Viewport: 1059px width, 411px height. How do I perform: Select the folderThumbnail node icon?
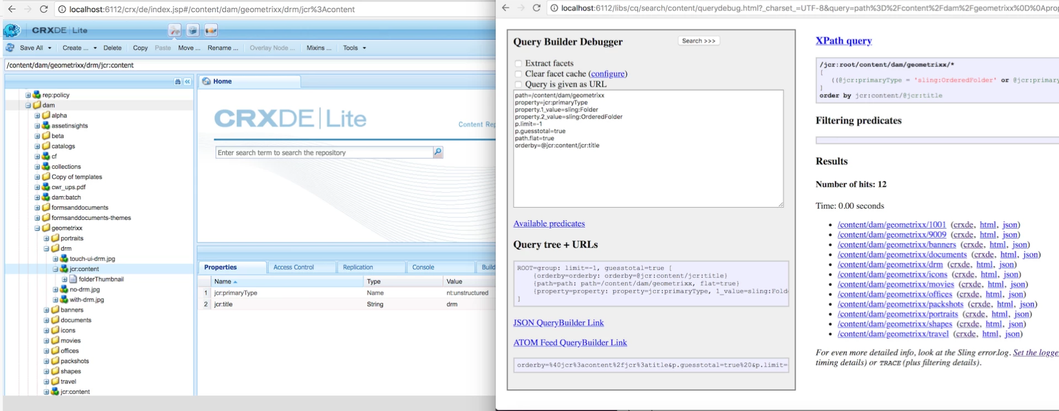coord(73,279)
